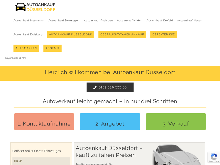Visit the Autoankauf Duisburg page

[x=28, y=34]
